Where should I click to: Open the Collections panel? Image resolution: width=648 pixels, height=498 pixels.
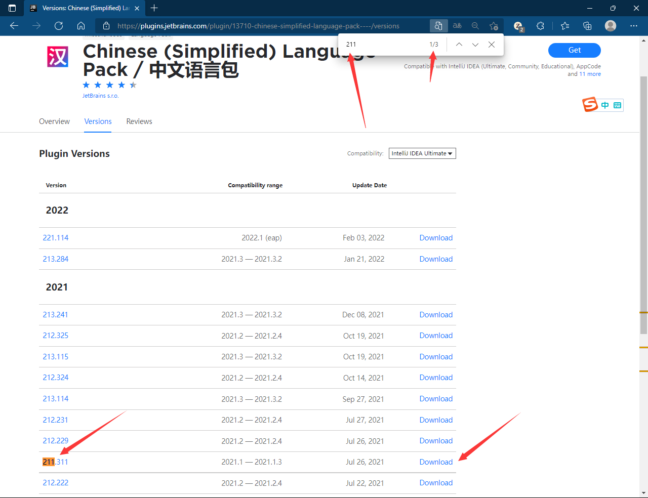point(587,26)
